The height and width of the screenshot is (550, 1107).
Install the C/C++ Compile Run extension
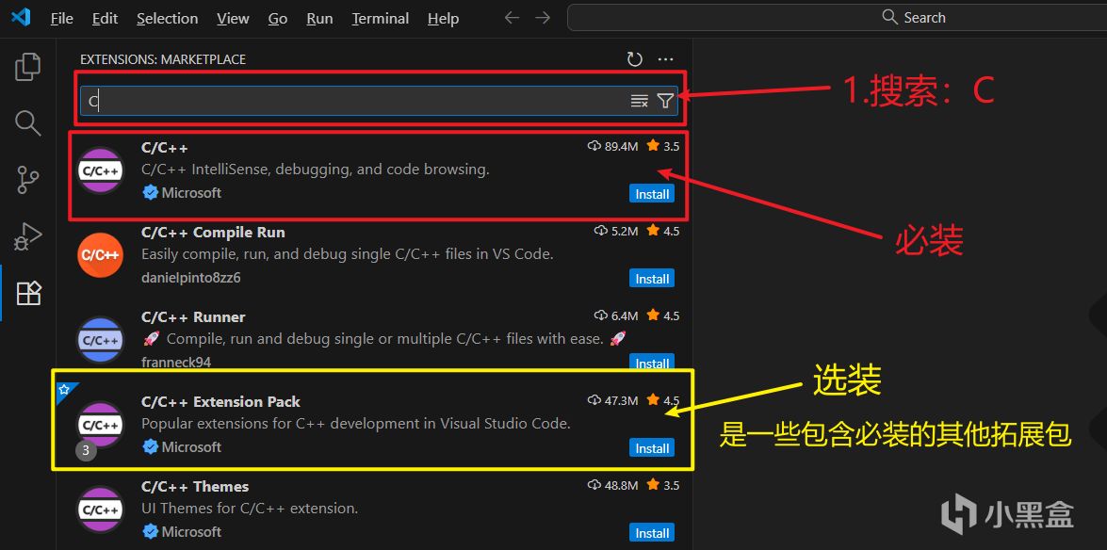tap(652, 279)
